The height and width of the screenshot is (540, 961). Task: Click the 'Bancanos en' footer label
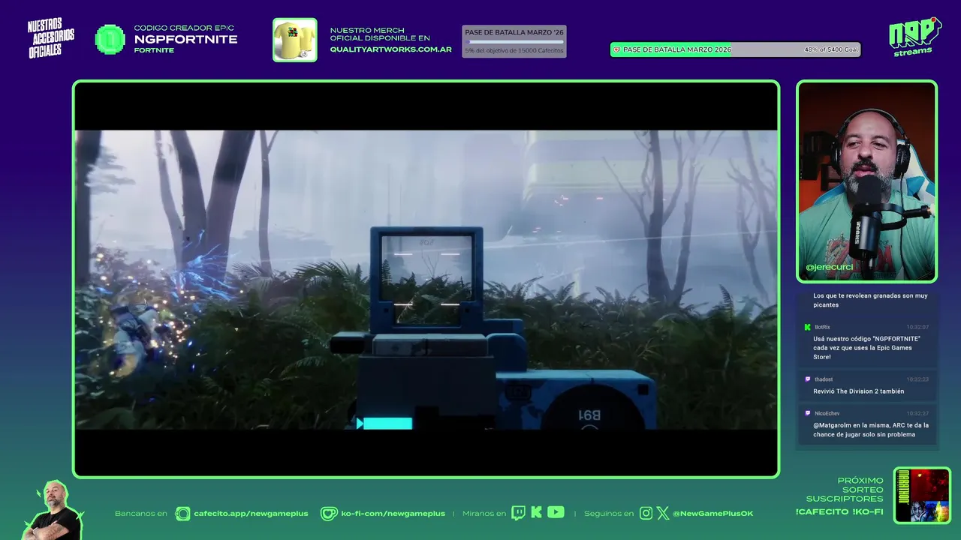[141, 514]
